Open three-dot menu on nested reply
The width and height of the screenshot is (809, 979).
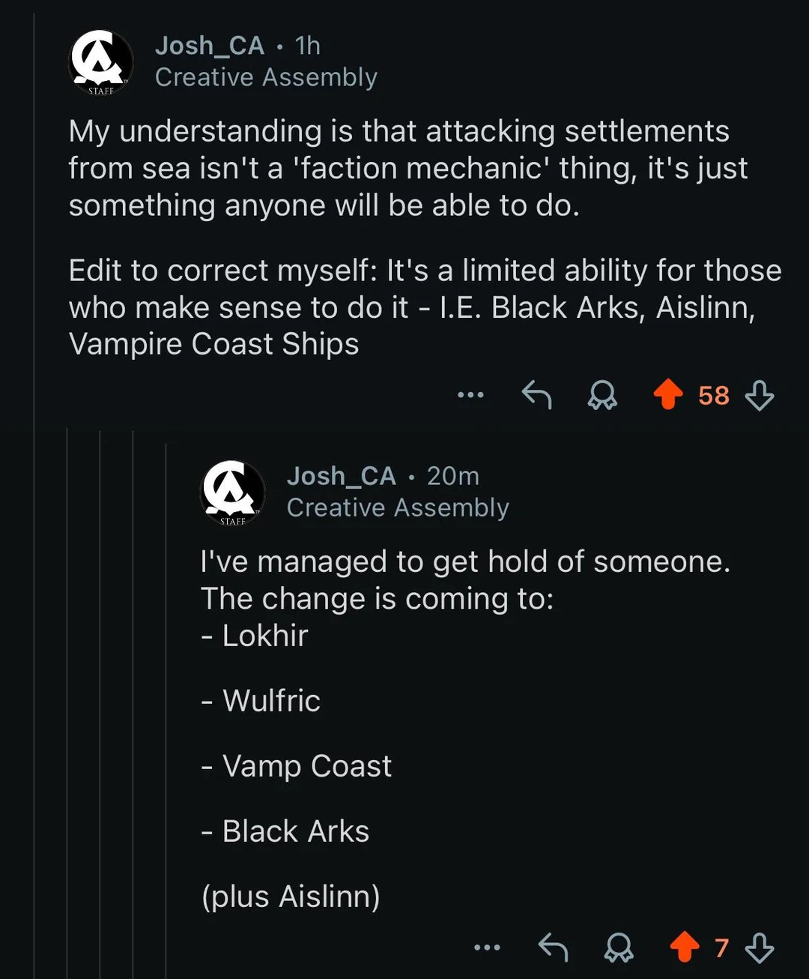487,948
